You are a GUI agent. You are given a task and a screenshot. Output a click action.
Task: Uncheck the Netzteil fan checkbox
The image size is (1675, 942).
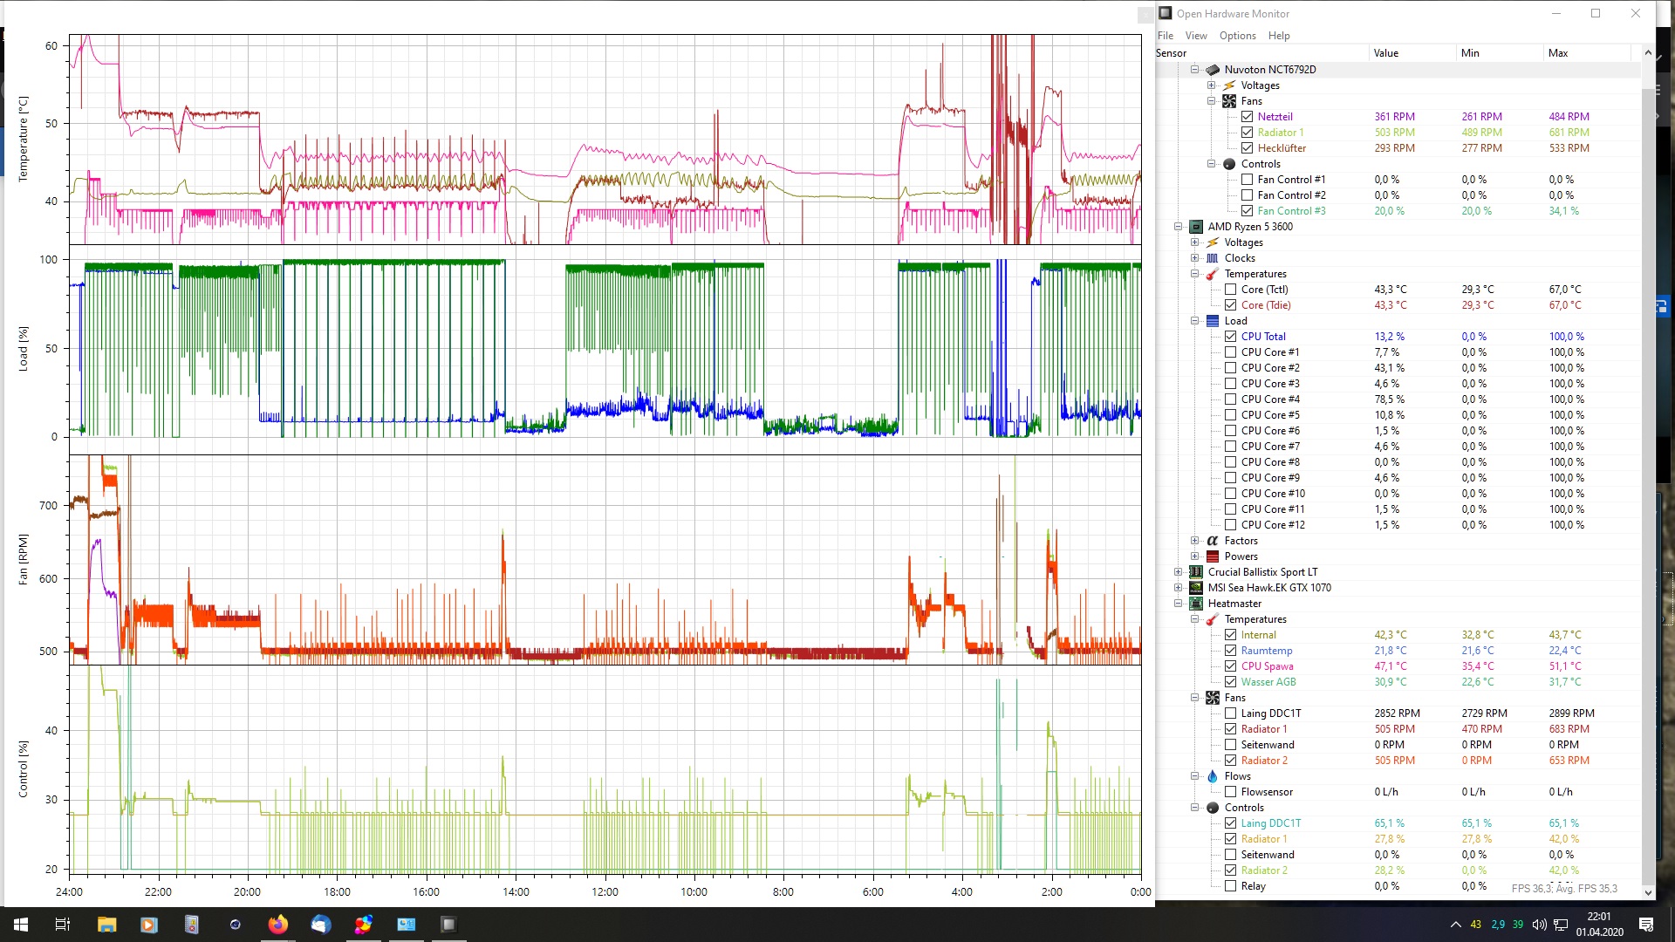[1248, 117]
